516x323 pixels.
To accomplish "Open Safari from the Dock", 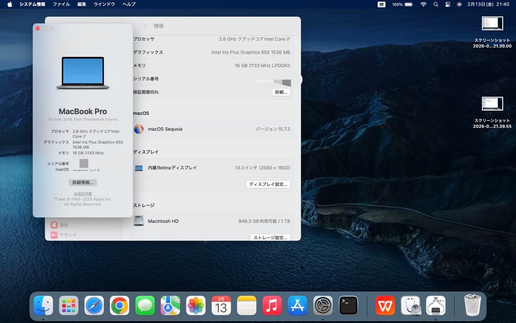I will coord(93,304).
